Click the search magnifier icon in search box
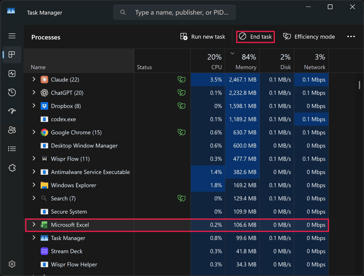The width and height of the screenshot is (364, 276). tap(123, 12)
